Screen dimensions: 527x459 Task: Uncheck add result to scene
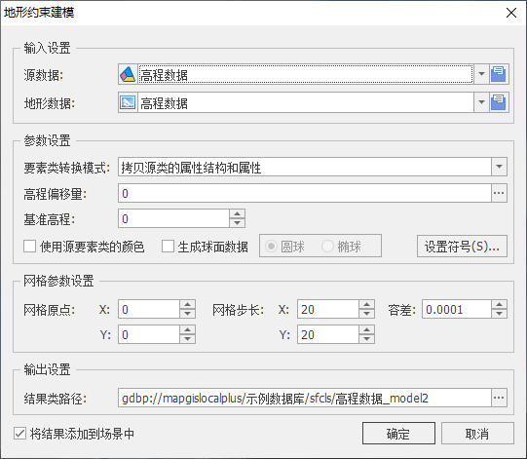tap(19, 434)
